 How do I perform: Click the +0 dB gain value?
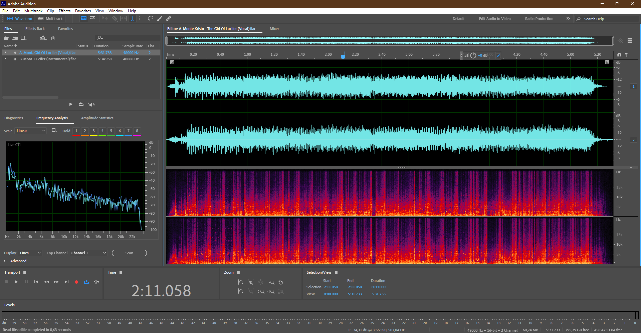pos(482,55)
